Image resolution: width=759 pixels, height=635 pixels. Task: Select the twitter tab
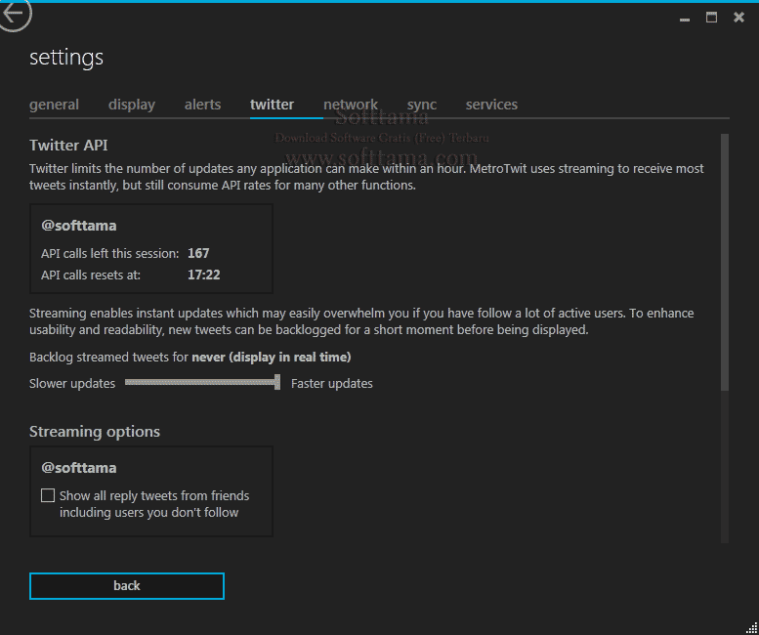pos(272,105)
